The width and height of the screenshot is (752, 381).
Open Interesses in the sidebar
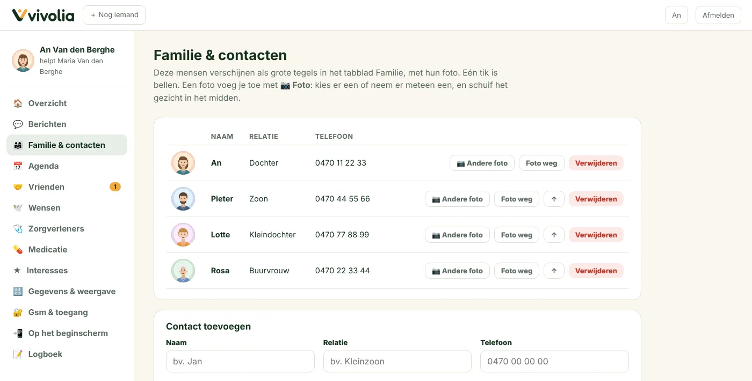(x=67, y=271)
